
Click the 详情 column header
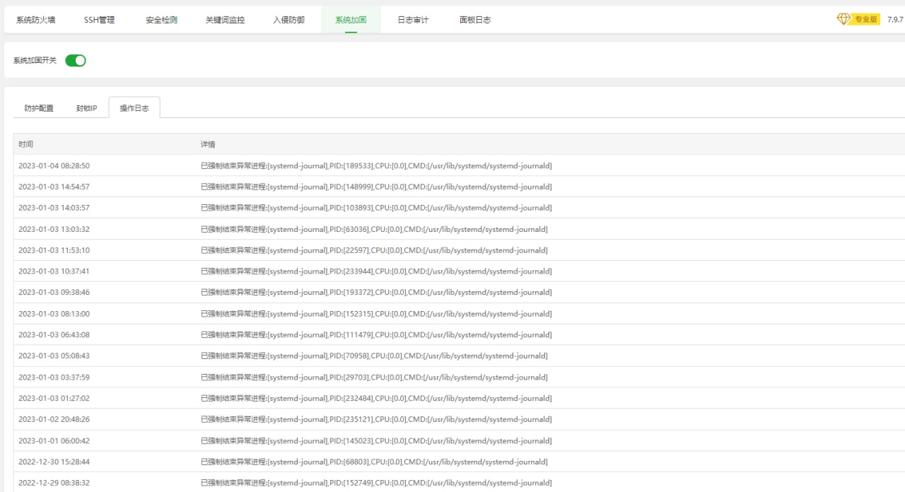click(x=208, y=144)
